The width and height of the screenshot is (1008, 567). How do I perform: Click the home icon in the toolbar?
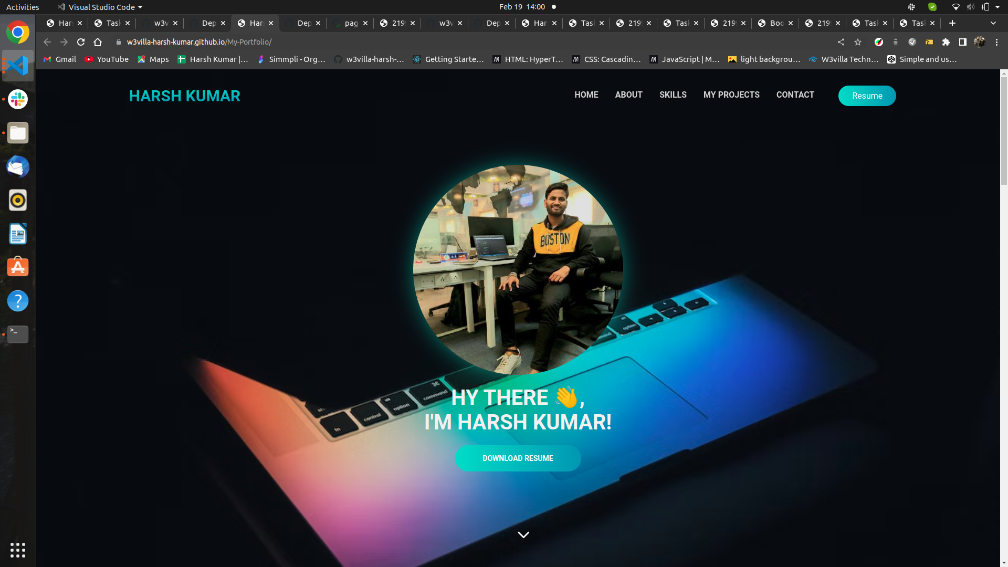pyautogui.click(x=98, y=42)
